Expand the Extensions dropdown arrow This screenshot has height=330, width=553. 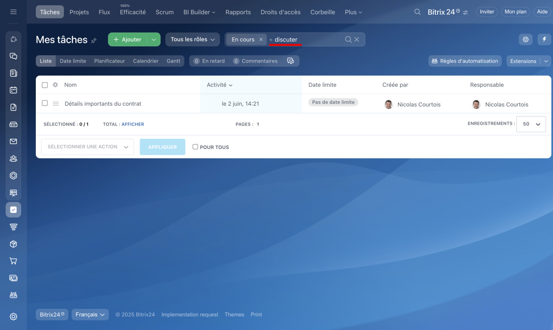547,61
